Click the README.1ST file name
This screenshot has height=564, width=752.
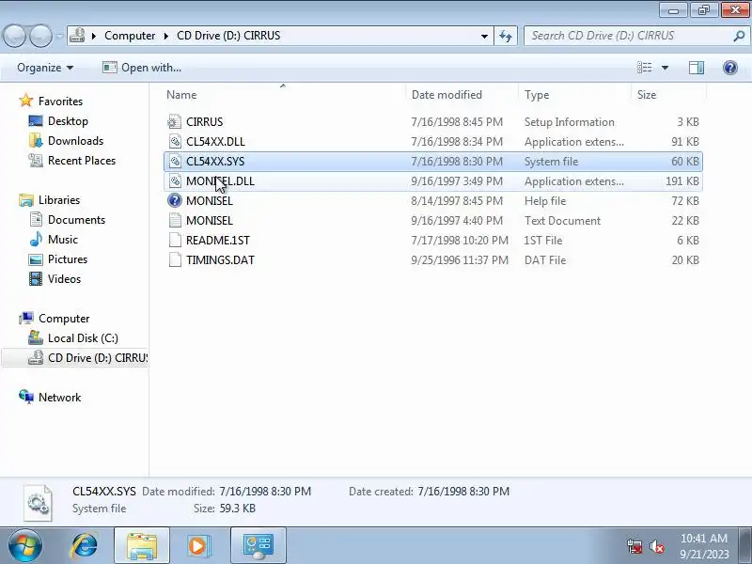[218, 240]
